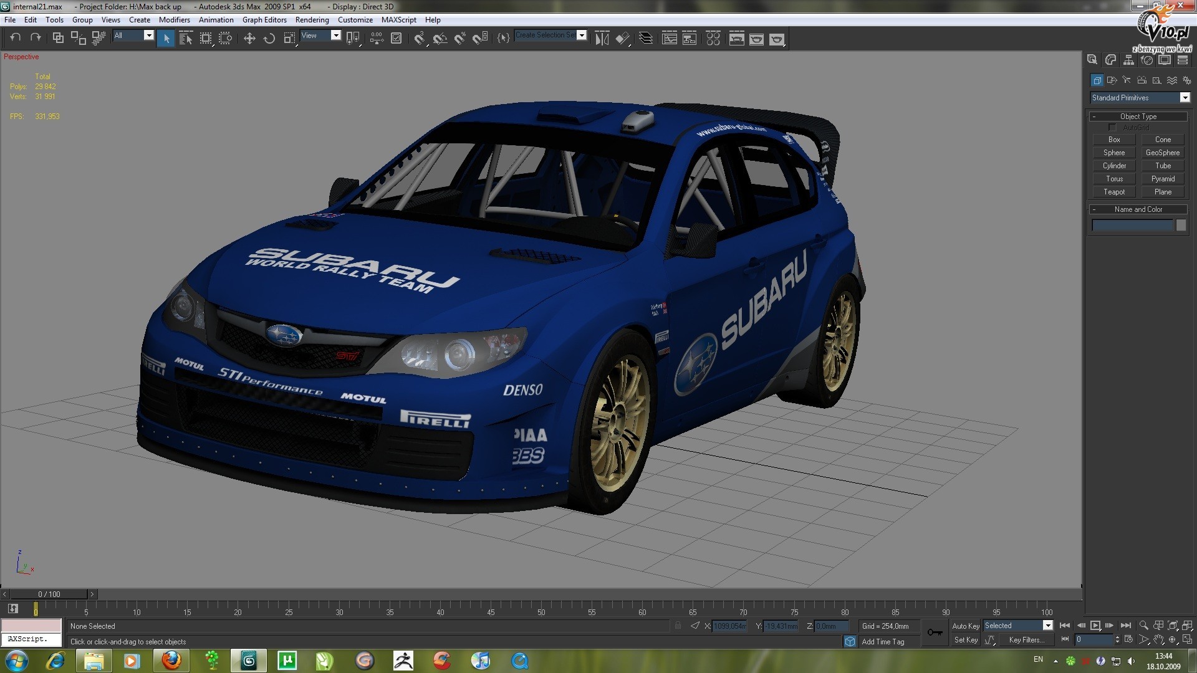Open the selection filter All dropdown
1197x673 pixels.
pos(133,36)
